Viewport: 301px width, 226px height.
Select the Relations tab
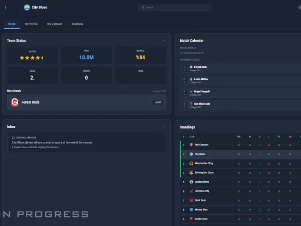(77, 24)
